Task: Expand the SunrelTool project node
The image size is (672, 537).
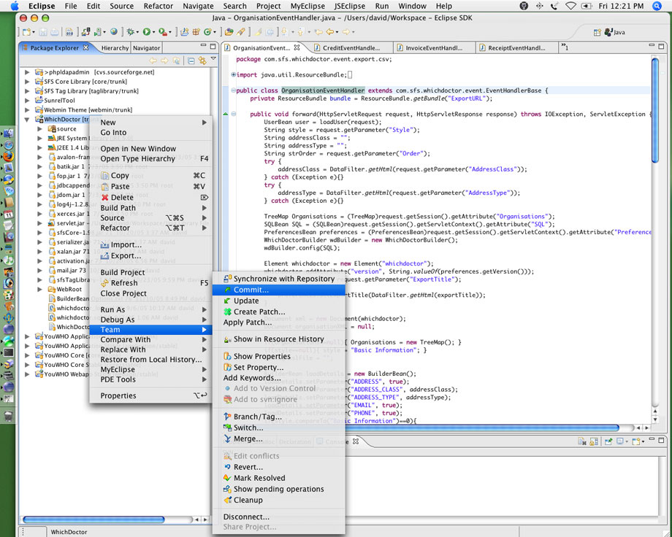Action: coord(27,100)
